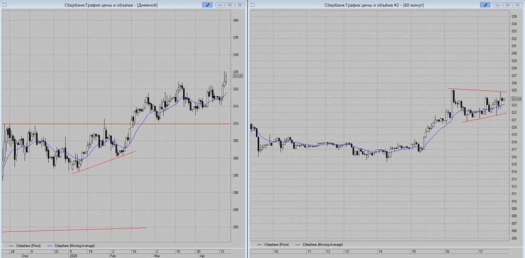Select the lower red triangle line on the 60-minute chart

485,118
